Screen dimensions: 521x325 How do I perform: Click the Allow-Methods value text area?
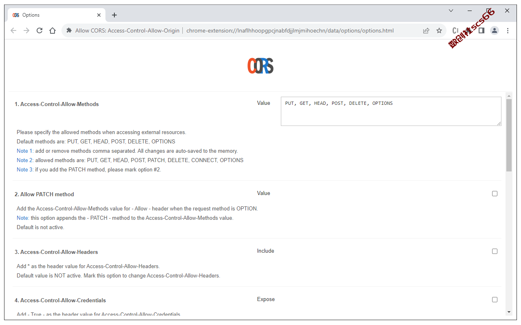coord(391,111)
